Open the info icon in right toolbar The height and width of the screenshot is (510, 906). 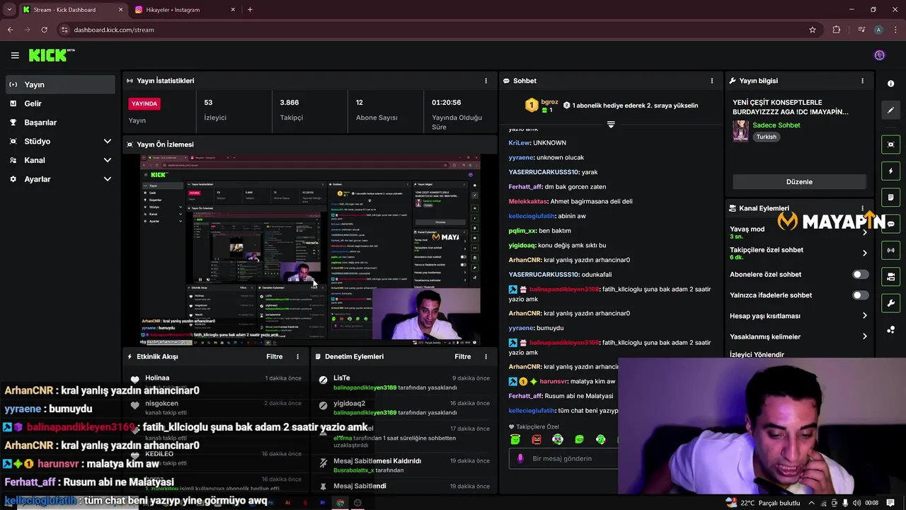[x=890, y=84]
